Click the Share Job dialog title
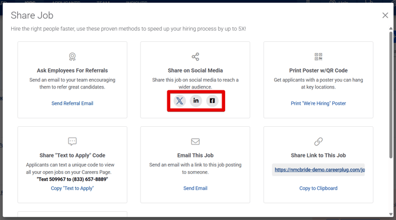 point(32,15)
